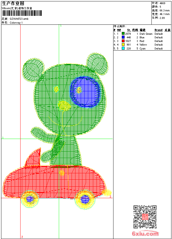The width and height of the screenshot is (172, 239).
Task: Pick the Cyan thread swatch
Action: point(123,48)
